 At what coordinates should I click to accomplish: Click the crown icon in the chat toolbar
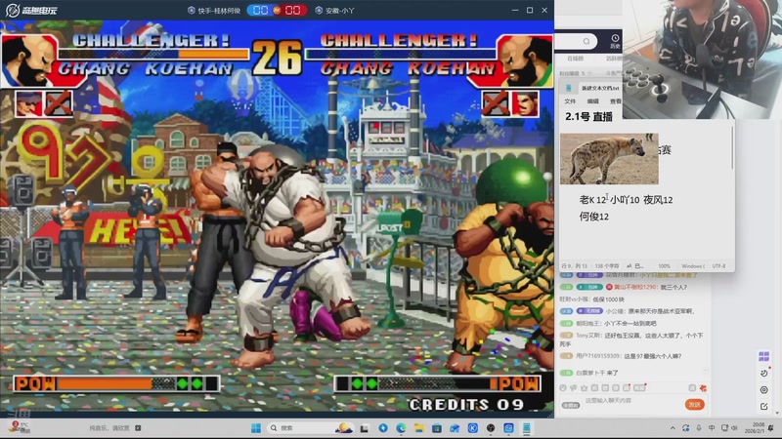pos(584,387)
